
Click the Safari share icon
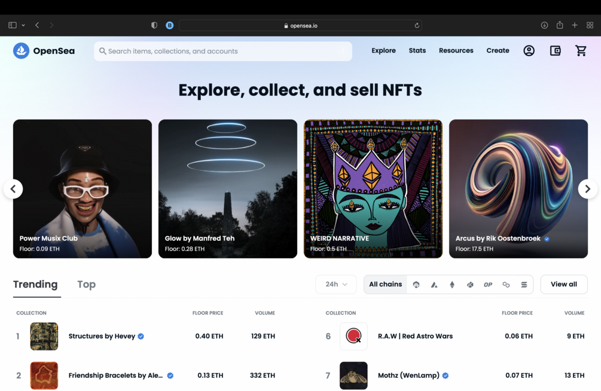pos(560,25)
